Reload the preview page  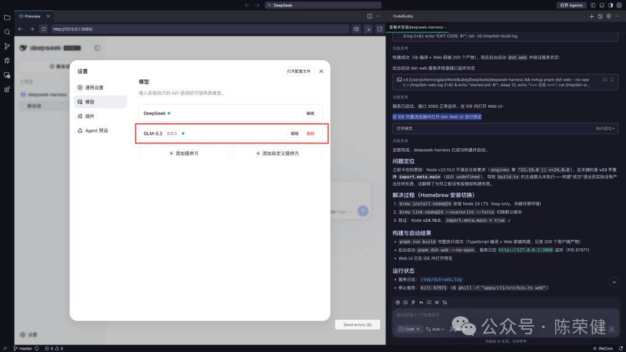click(43, 29)
